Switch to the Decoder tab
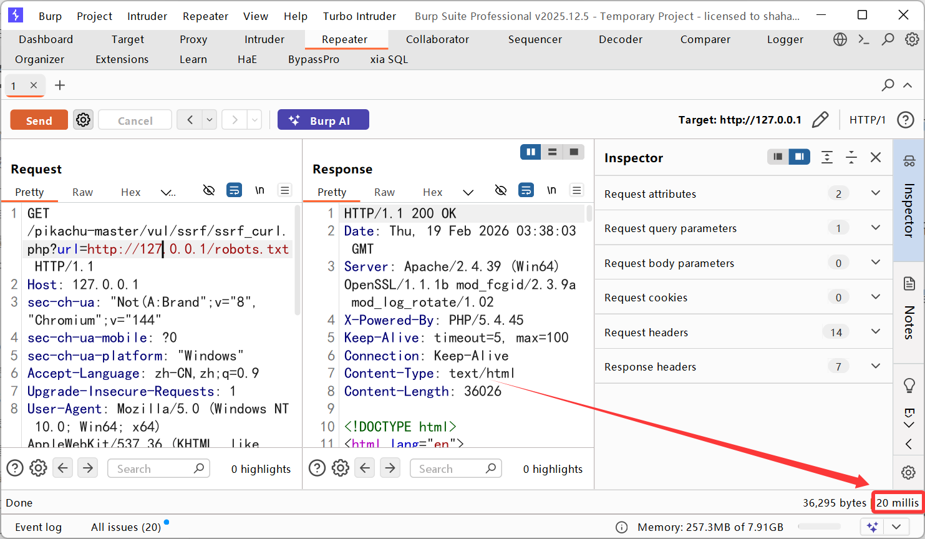The image size is (925, 539). click(621, 39)
